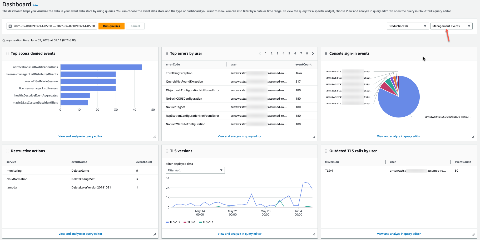The height and width of the screenshot is (240, 480).
Task: Select page 5 in Top errors by user pagination
Action: (289, 53)
